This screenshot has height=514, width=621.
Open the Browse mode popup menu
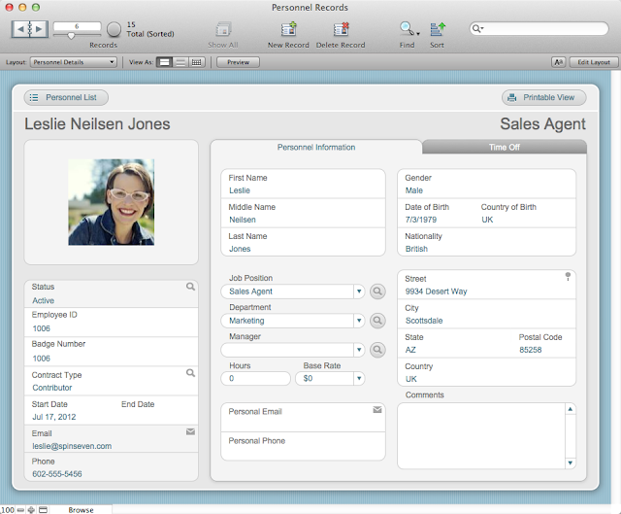click(x=81, y=510)
